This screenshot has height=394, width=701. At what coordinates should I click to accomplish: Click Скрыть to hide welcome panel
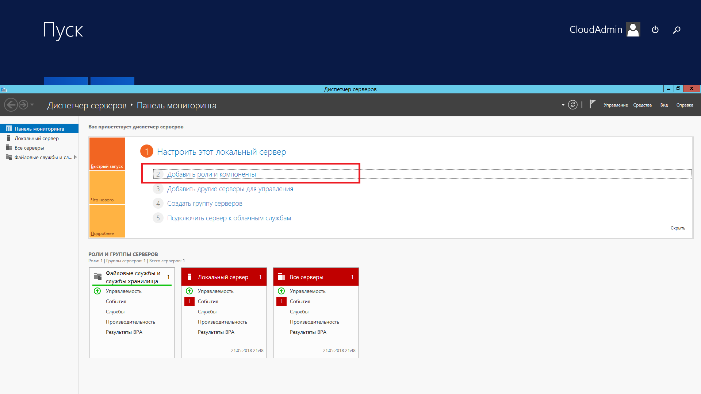[x=678, y=228]
